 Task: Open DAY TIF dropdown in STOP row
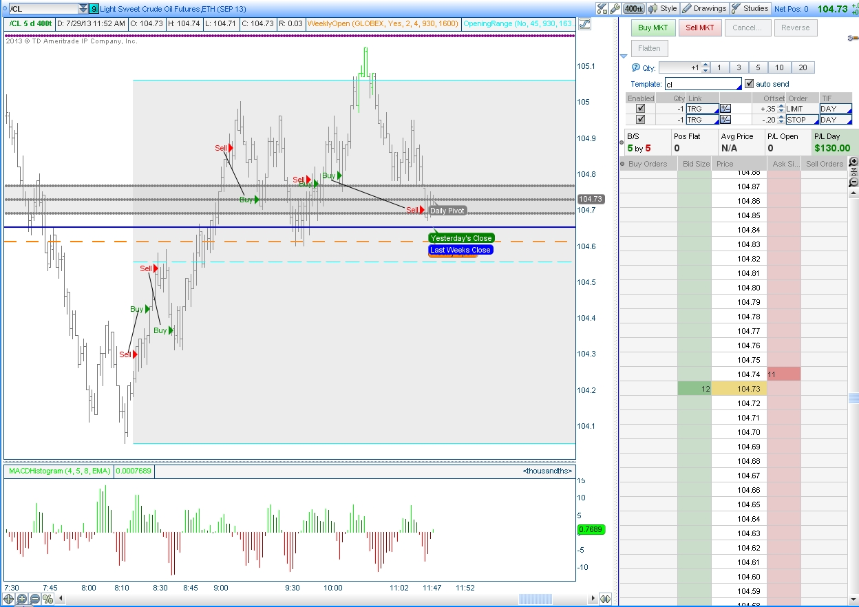tap(836, 120)
